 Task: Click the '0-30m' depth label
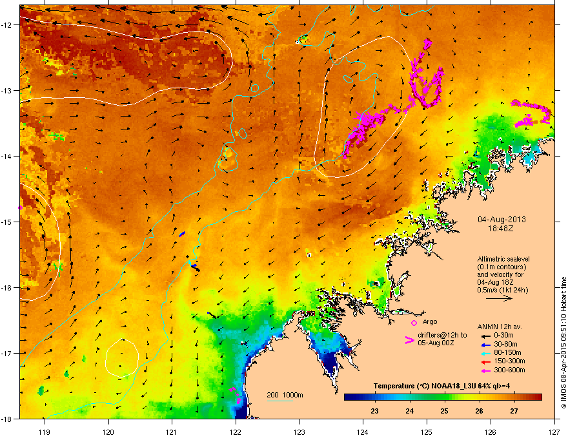click(504, 336)
